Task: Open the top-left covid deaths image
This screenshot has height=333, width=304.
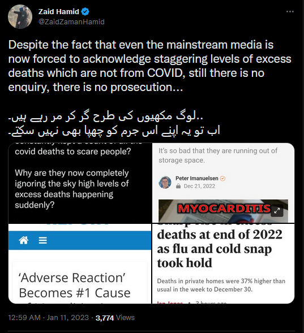Action: pyautogui.click(x=80, y=183)
